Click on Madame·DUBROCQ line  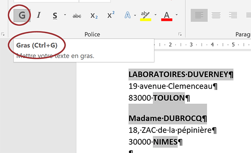168,118
